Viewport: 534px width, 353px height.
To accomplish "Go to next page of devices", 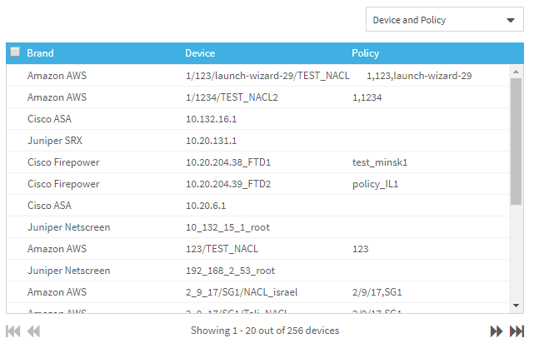I will pos(497,331).
